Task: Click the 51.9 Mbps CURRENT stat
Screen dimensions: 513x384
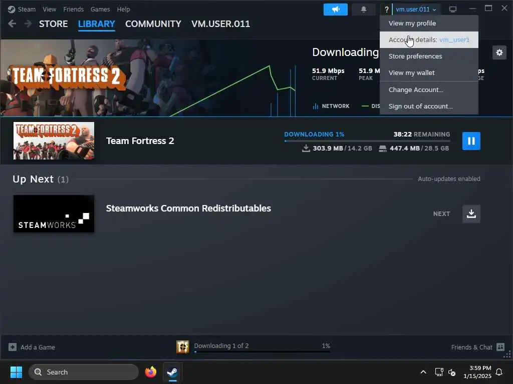Action: (328, 74)
